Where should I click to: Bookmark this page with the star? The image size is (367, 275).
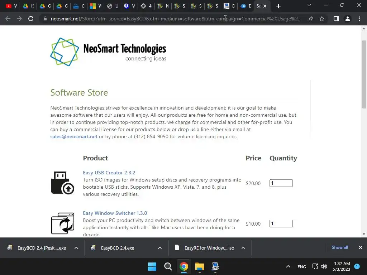click(322, 19)
